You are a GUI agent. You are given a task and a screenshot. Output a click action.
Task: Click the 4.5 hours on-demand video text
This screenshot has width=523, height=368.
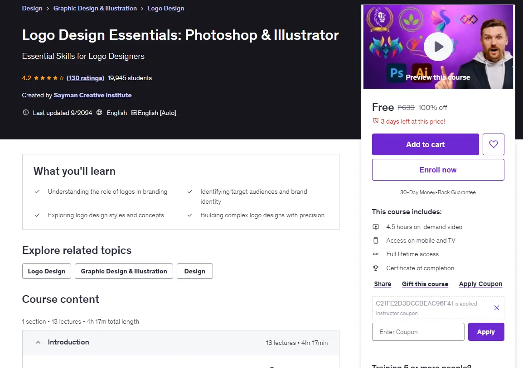[x=424, y=227]
